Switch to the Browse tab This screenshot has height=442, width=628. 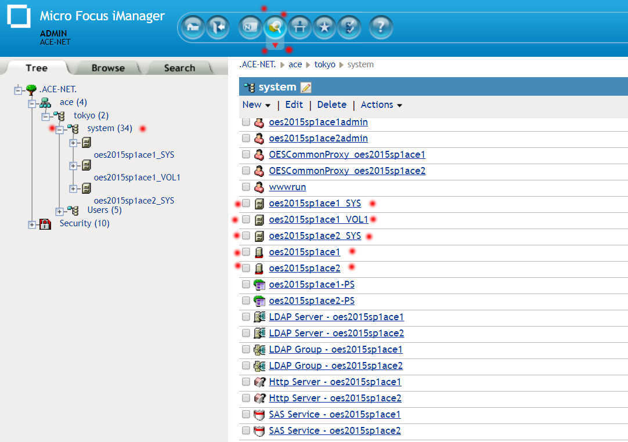(x=108, y=68)
